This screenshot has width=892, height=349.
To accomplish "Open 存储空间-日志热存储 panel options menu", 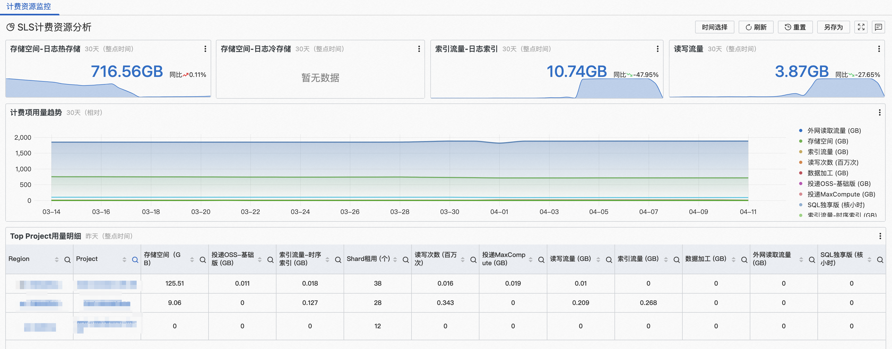I will click(205, 49).
